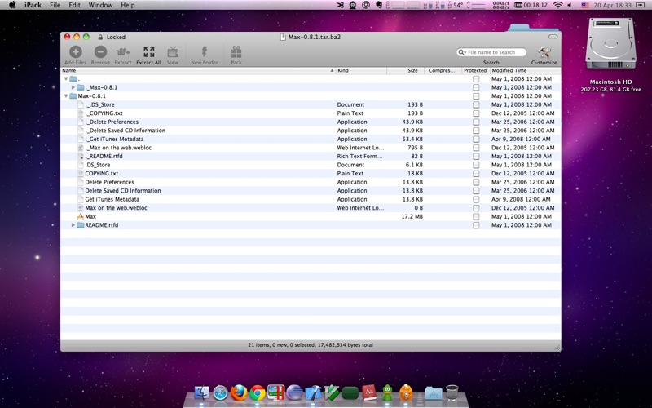Viewport: 652px width, 408px height.
Task: Toggle Protected checkbox for README.rtfd folder
Action: 476,225
